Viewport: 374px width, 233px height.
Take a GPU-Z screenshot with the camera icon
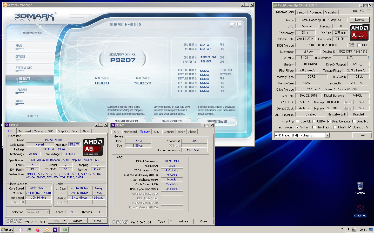(355, 11)
